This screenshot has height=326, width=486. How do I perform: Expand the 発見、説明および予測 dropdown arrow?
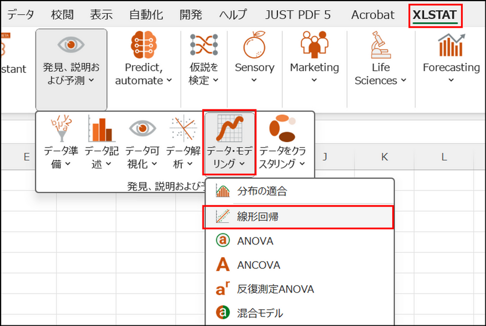click(92, 80)
